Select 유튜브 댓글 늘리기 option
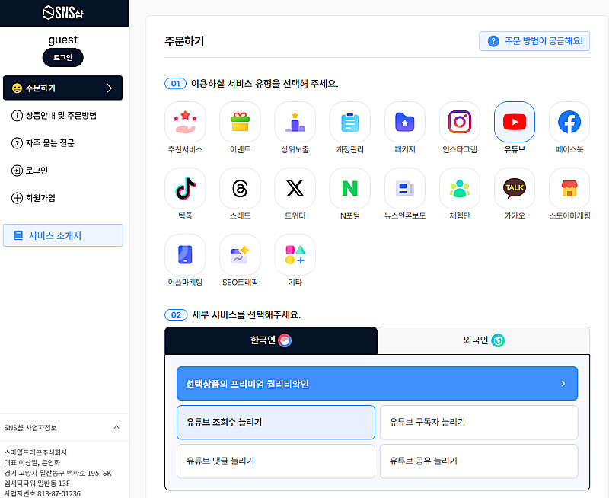 pos(276,461)
